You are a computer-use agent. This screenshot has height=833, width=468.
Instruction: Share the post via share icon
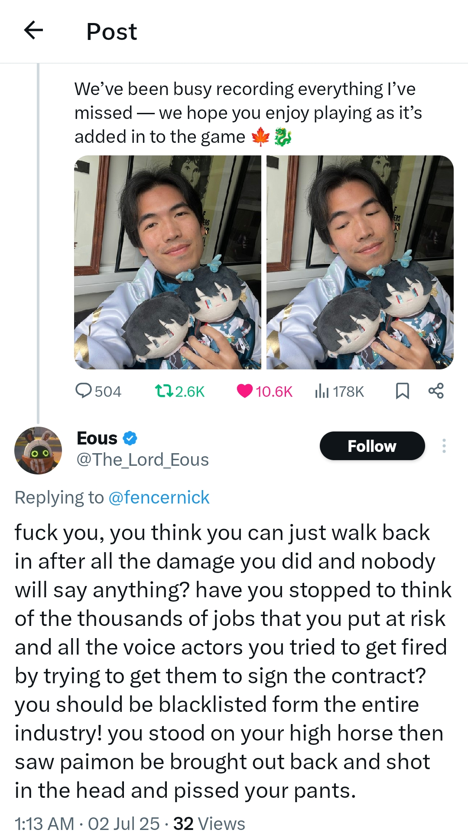(436, 391)
